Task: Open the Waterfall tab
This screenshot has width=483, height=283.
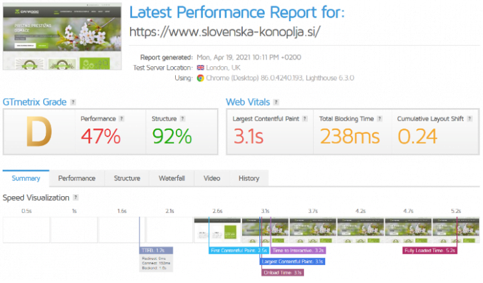Action: click(172, 178)
